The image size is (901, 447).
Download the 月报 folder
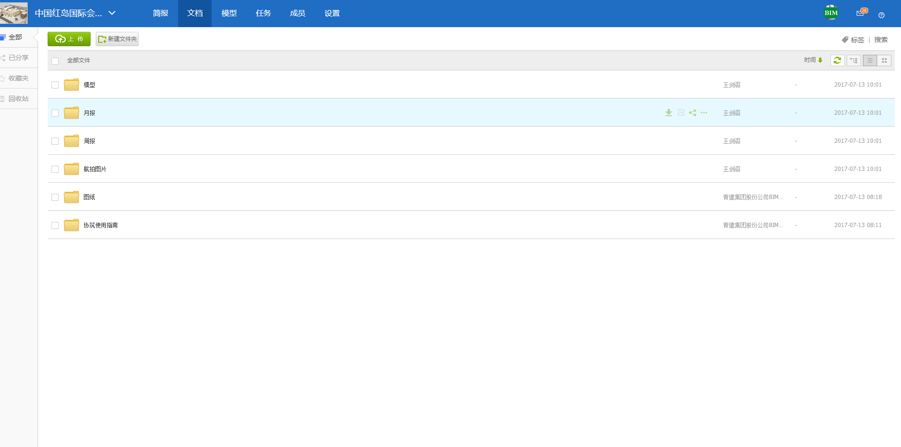coord(668,113)
